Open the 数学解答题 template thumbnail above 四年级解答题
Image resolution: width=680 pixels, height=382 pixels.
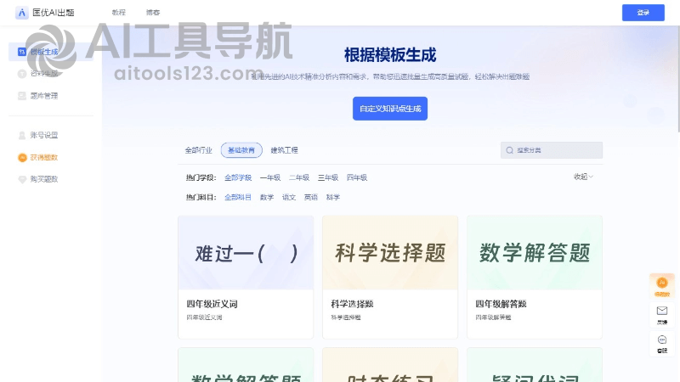click(x=535, y=252)
